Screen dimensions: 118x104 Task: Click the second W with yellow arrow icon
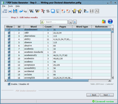pos(80,11)
